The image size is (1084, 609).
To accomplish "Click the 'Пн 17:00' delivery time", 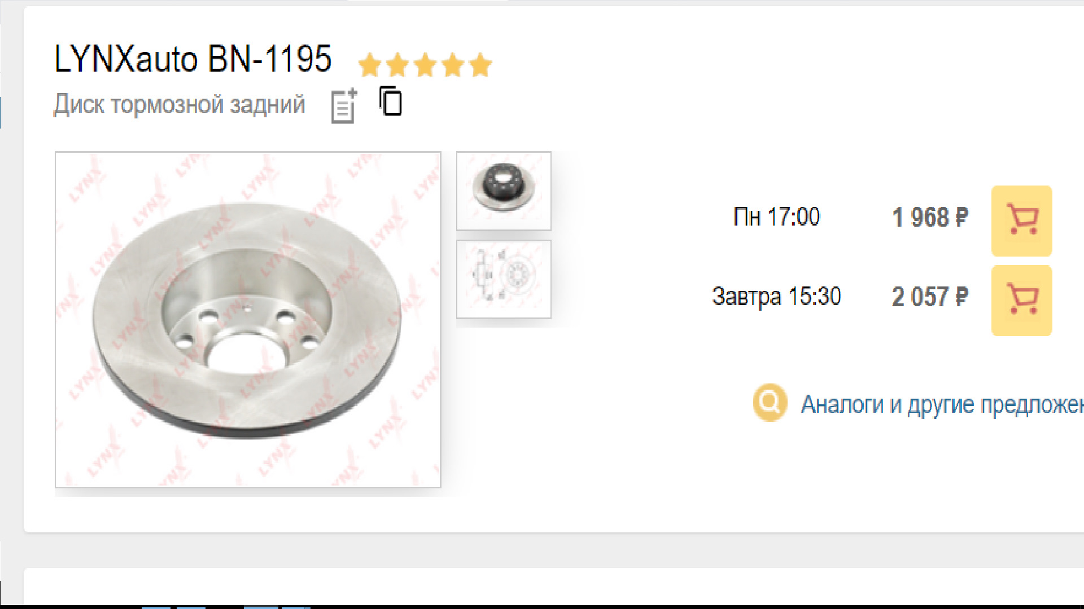I will (776, 217).
